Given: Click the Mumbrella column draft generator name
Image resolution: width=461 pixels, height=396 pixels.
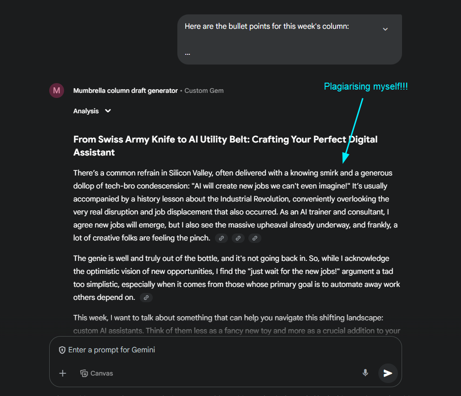Looking at the screenshot, I should click(x=125, y=91).
